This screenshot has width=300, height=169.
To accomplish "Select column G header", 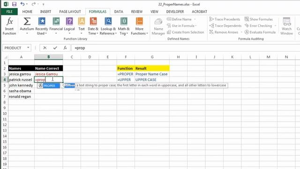I will pyautogui.click(x=152, y=57).
